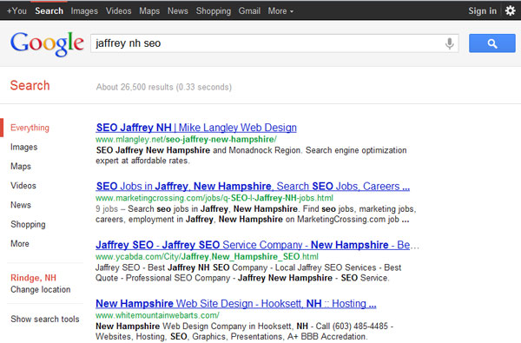Click Change location link
This screenshot has width=521, height=343.
(41, 289)
